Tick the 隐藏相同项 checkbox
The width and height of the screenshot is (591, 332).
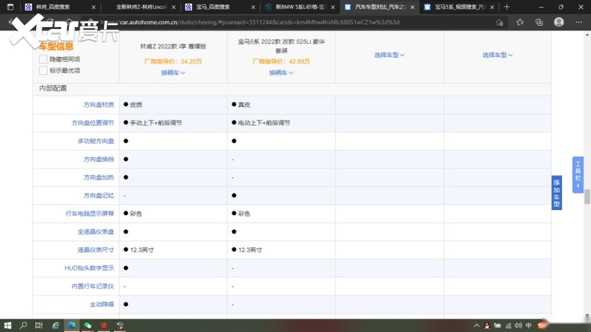(43, 59)
